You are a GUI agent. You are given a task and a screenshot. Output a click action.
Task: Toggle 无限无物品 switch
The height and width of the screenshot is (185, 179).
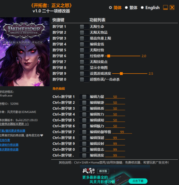point(84,33)
